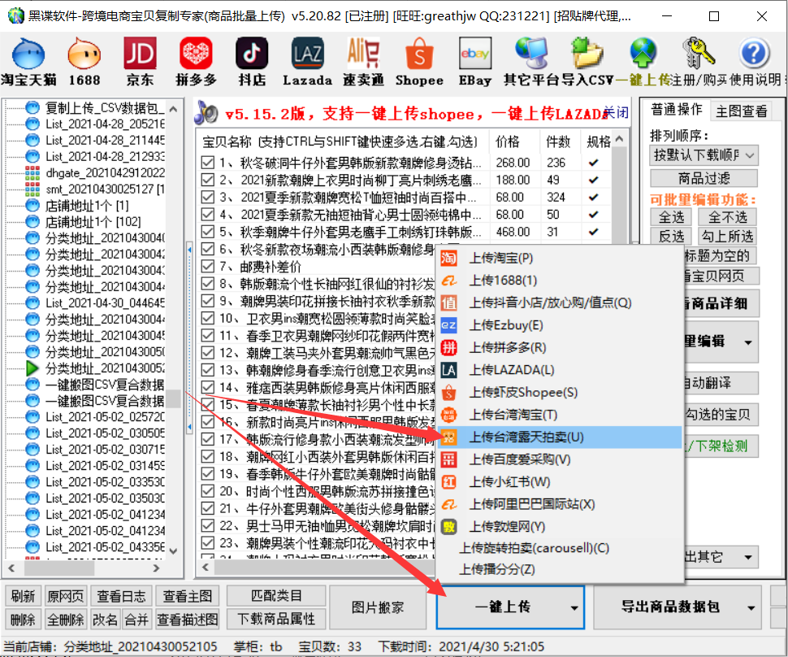The width and height of the screenshot is (788, 657).
Task: Uncheck item 10 卫衣男ins潮
Action: point(207,318)
